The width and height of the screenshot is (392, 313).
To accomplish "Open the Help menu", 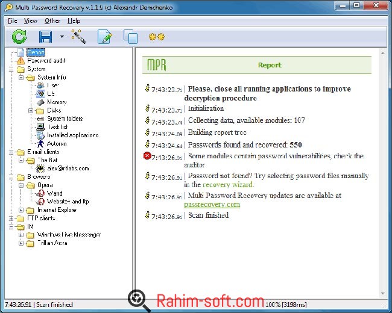I will (x=74, y=20).
